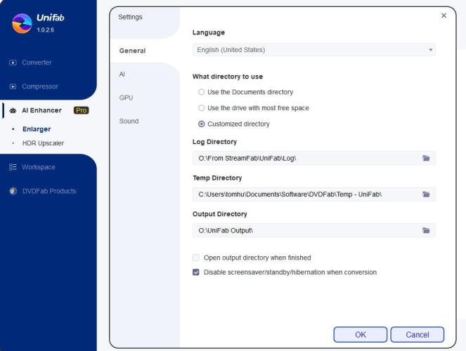466x351 pixels.
Task: Browse folder for Output Directory
Action: (426, 230)
